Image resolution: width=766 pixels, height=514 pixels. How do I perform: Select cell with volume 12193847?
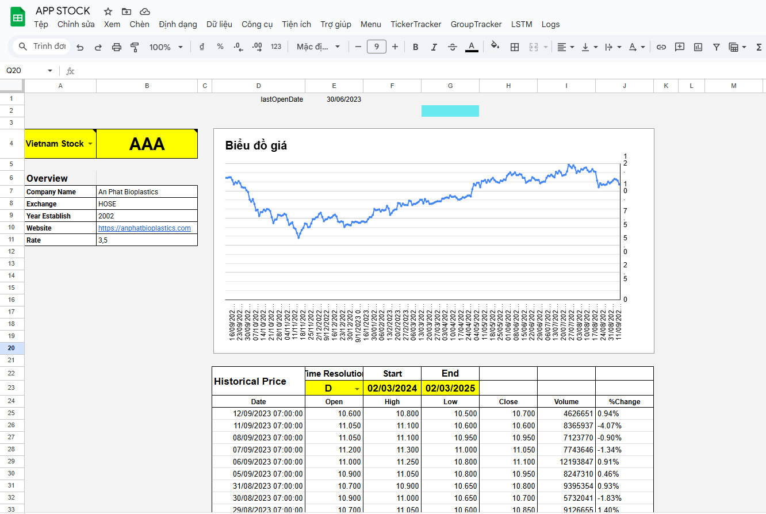[566, 462]
